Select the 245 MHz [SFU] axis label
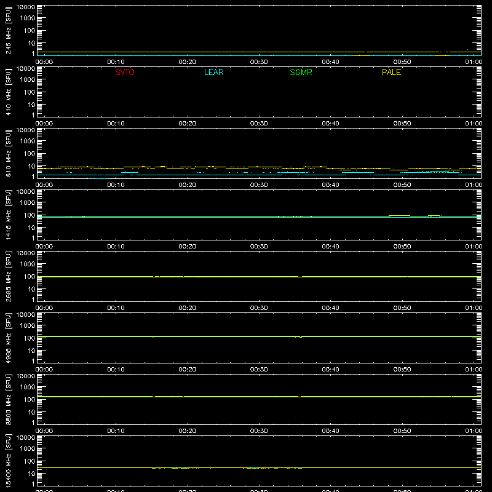 point(8,30)
